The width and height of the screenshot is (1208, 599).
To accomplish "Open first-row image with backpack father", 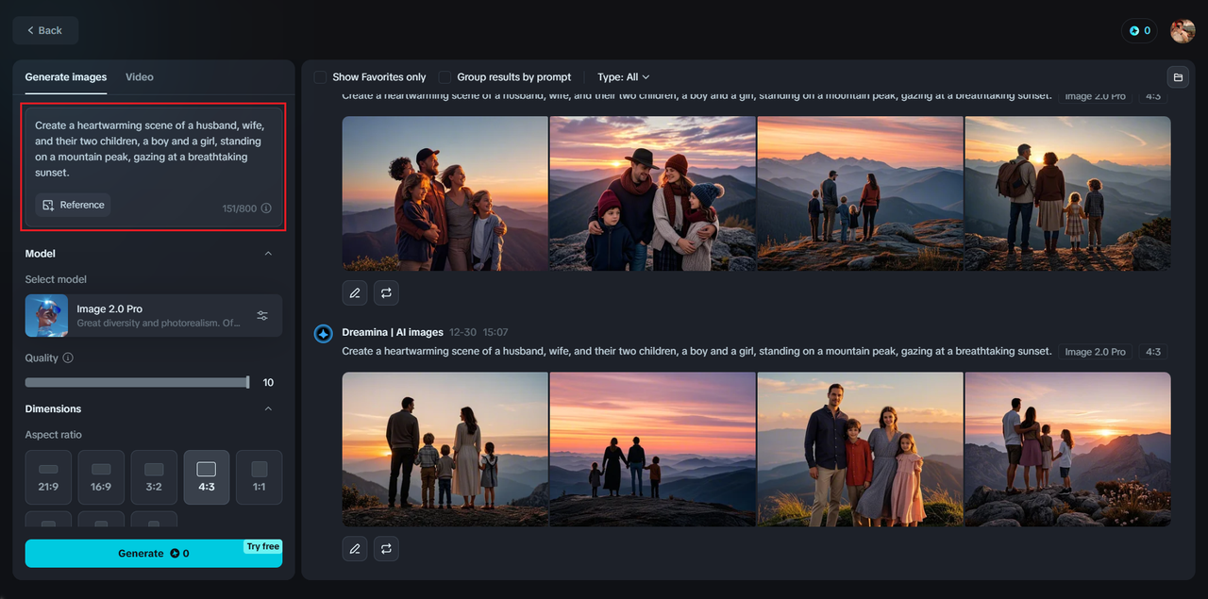I will coord(1068,193).
